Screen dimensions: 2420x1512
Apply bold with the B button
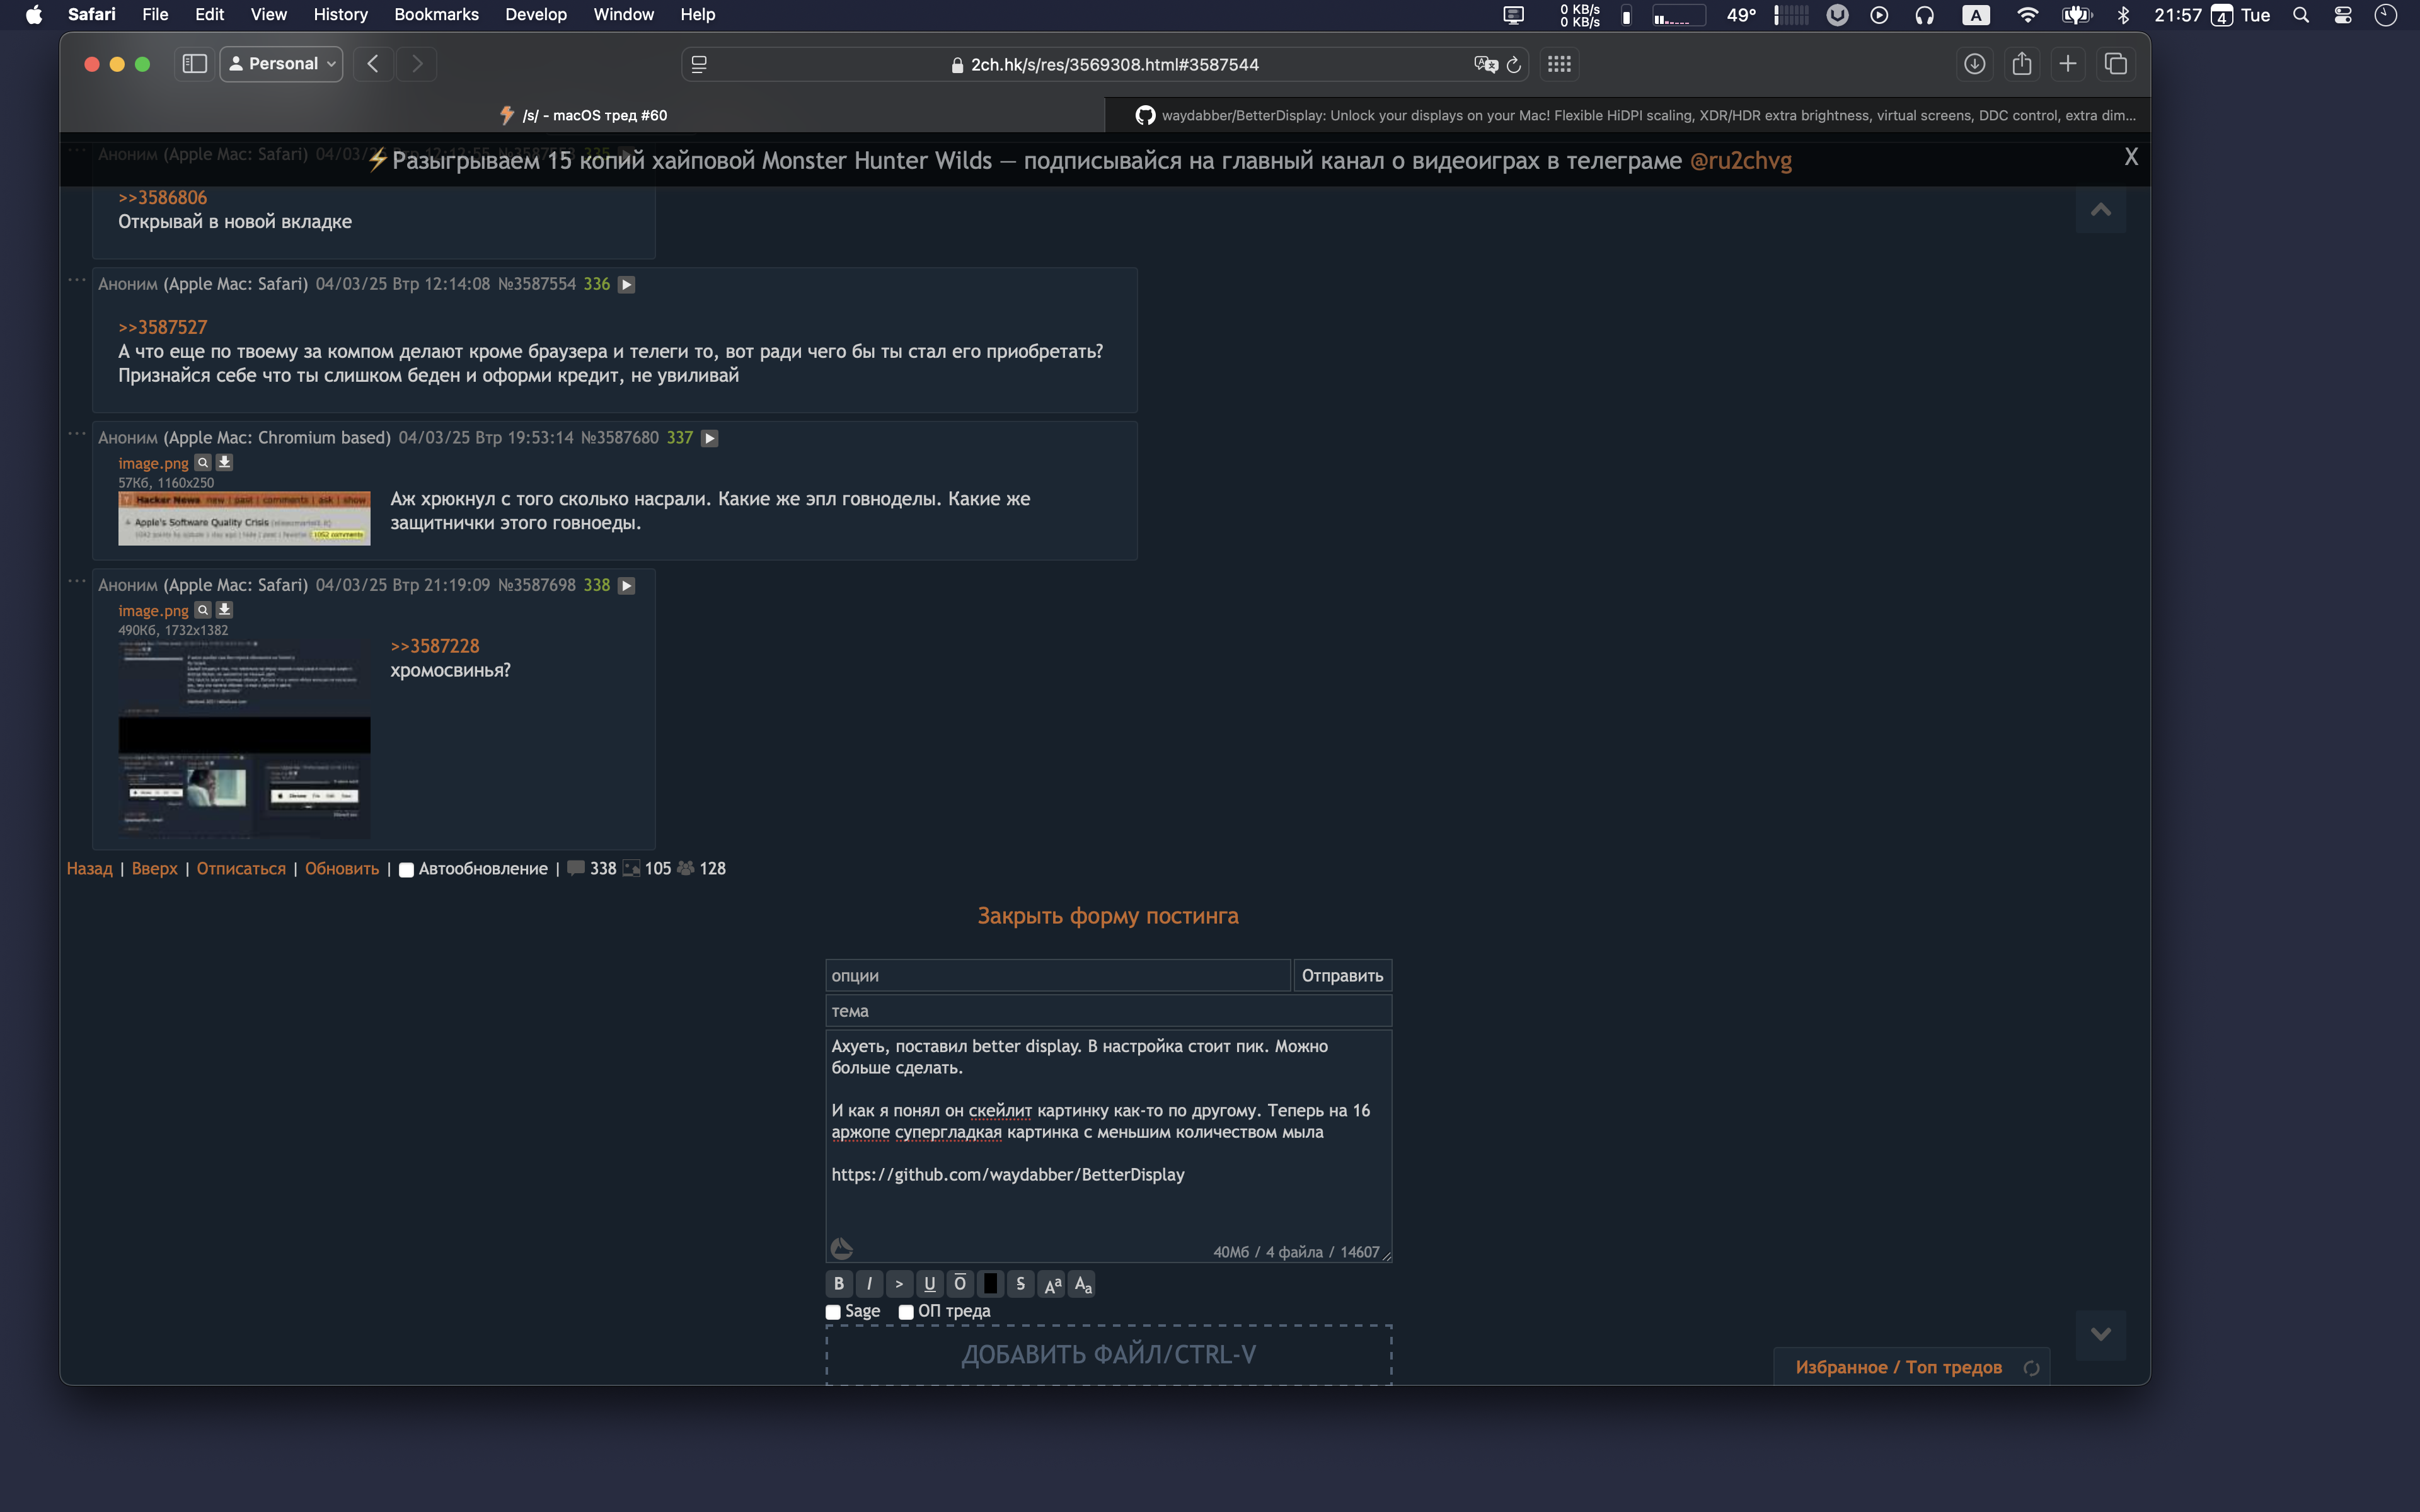(x=839, y=1284)
